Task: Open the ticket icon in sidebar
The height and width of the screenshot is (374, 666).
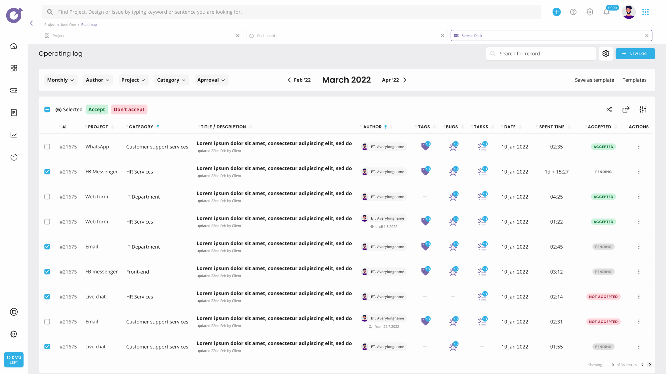Action: [x=14, y=91]
